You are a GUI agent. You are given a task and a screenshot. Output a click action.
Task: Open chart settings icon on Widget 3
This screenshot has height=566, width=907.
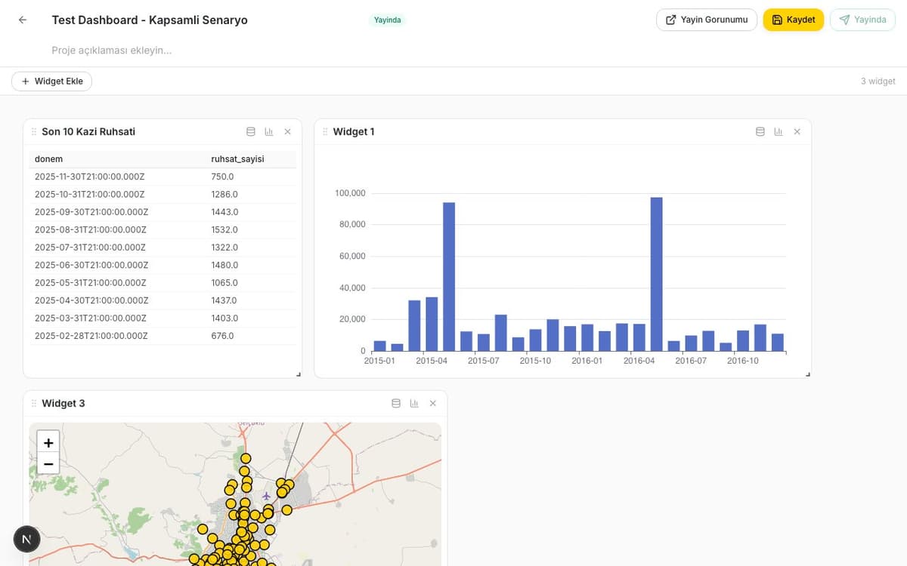coord(414,403)
